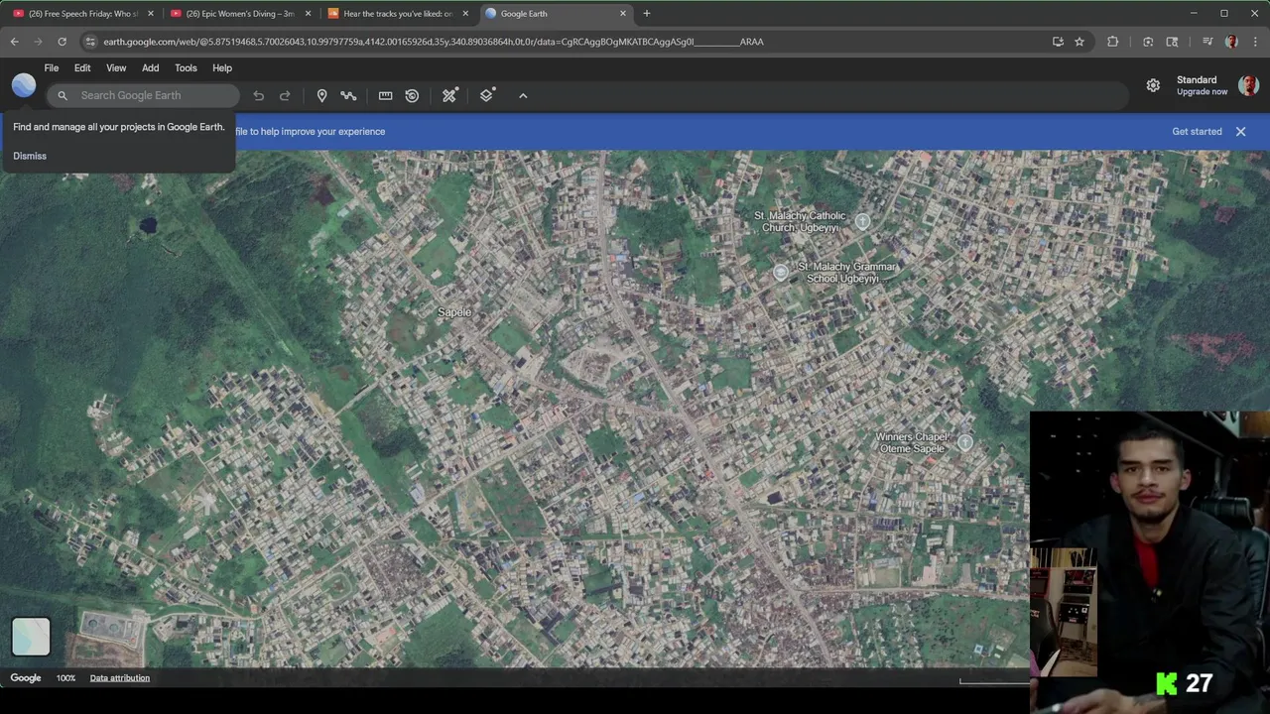Click the browser Back arrow

(15, 42)
